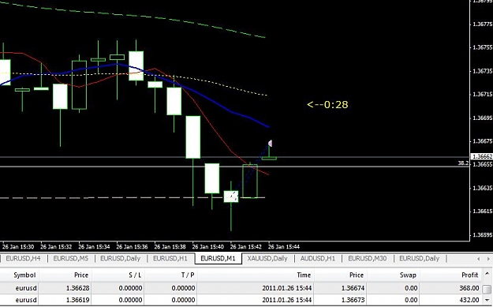The image size is (493, 307).
Task: Select the first EURUSD,Daily chart tab
Action: [x=120, y=259]
